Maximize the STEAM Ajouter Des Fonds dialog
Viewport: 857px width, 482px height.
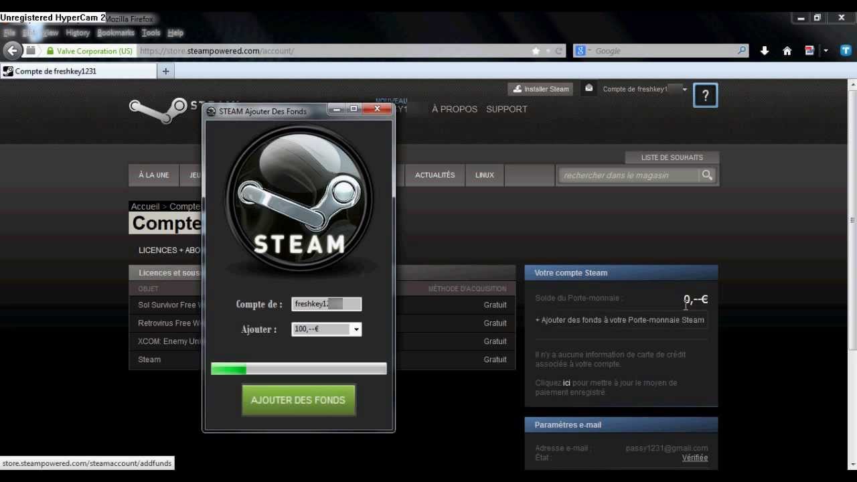[354, 109]
